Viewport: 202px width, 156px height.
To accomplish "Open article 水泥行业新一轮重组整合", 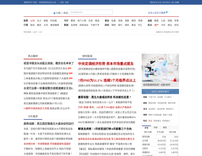I will point(49,88).
